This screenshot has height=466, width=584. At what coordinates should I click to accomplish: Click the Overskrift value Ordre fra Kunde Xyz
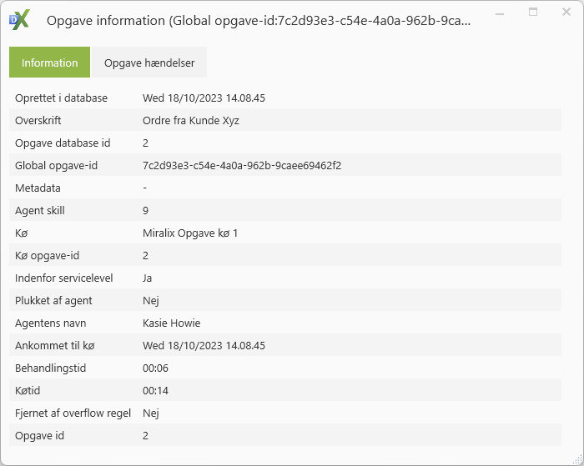191,121
